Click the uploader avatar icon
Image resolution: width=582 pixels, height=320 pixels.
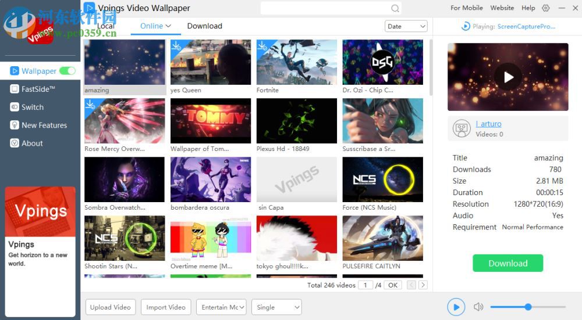tap(462, 128)
